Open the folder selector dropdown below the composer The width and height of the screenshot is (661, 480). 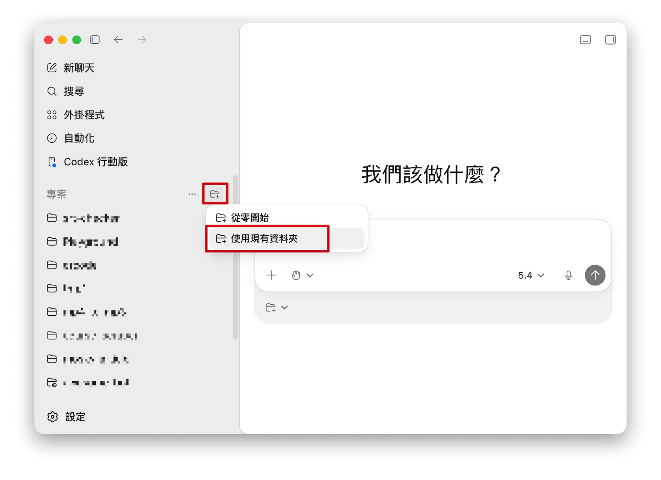tap(277, 307)
